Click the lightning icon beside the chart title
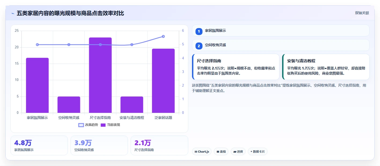The height and width of the screenshot is (166, 380). (x=13, y=13)
